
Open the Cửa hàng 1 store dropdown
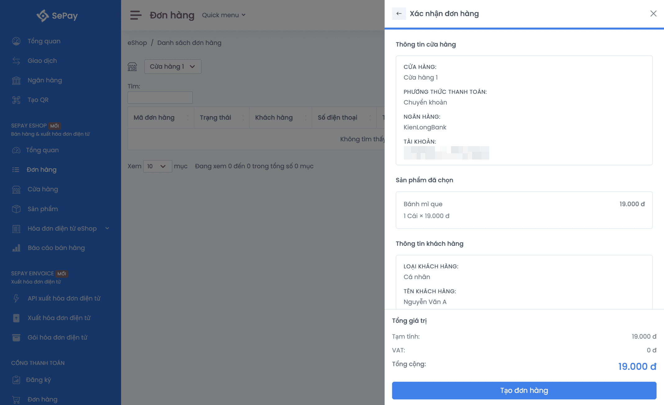(173, 67)
